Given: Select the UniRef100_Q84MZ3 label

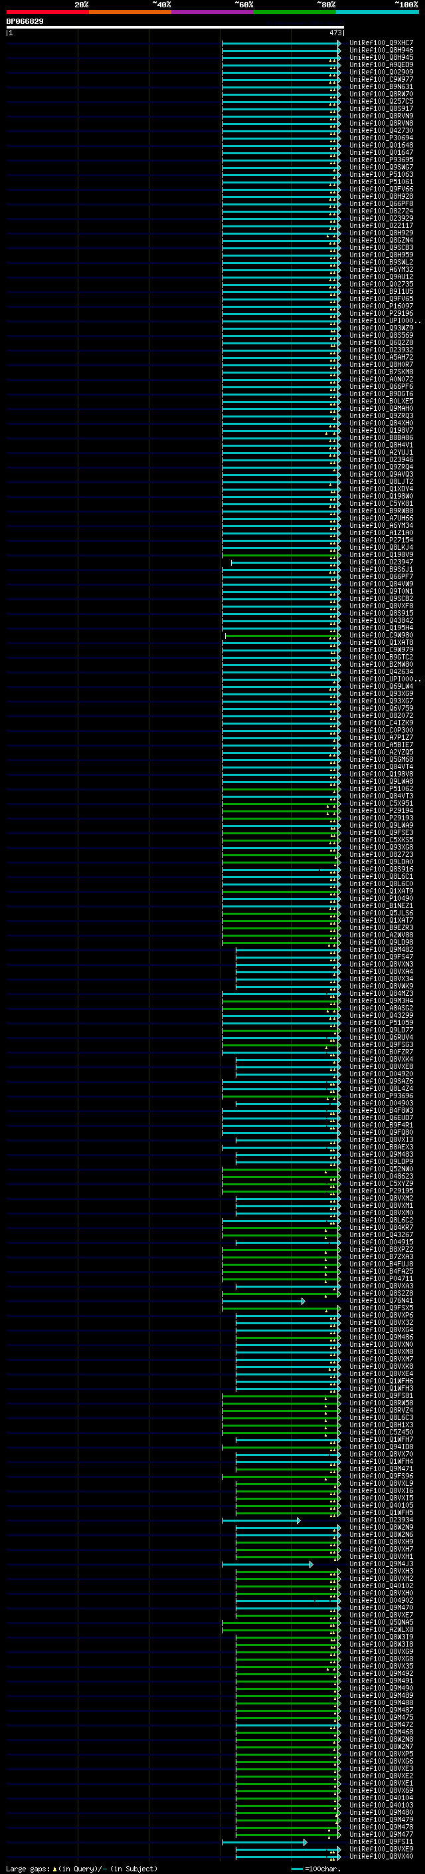Looking at the screenshot, I should click(381, 994).
